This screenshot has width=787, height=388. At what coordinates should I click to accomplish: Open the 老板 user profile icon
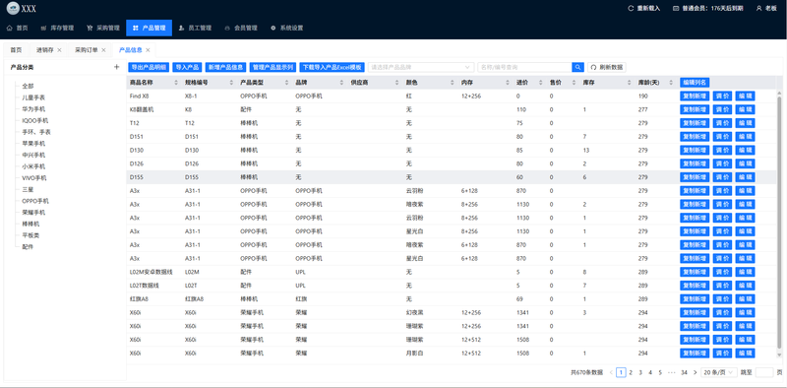tap(758, 9)
